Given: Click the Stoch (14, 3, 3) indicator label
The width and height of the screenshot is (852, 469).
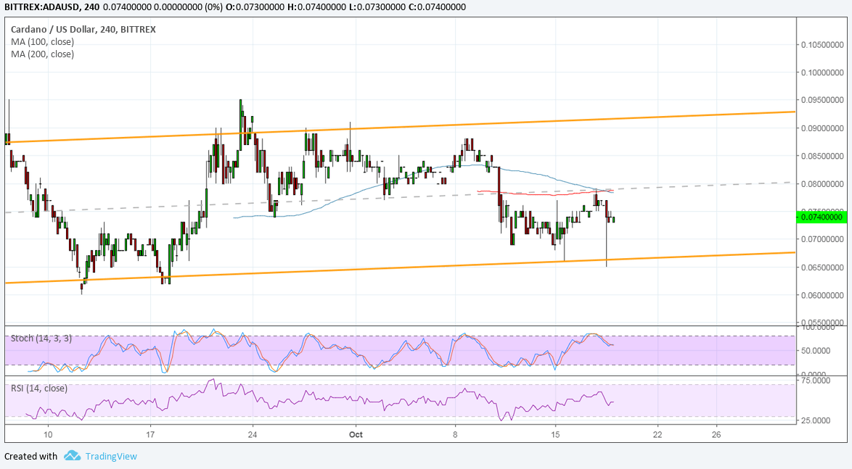Looking at the screenshot, I should (x=41, y=339).
